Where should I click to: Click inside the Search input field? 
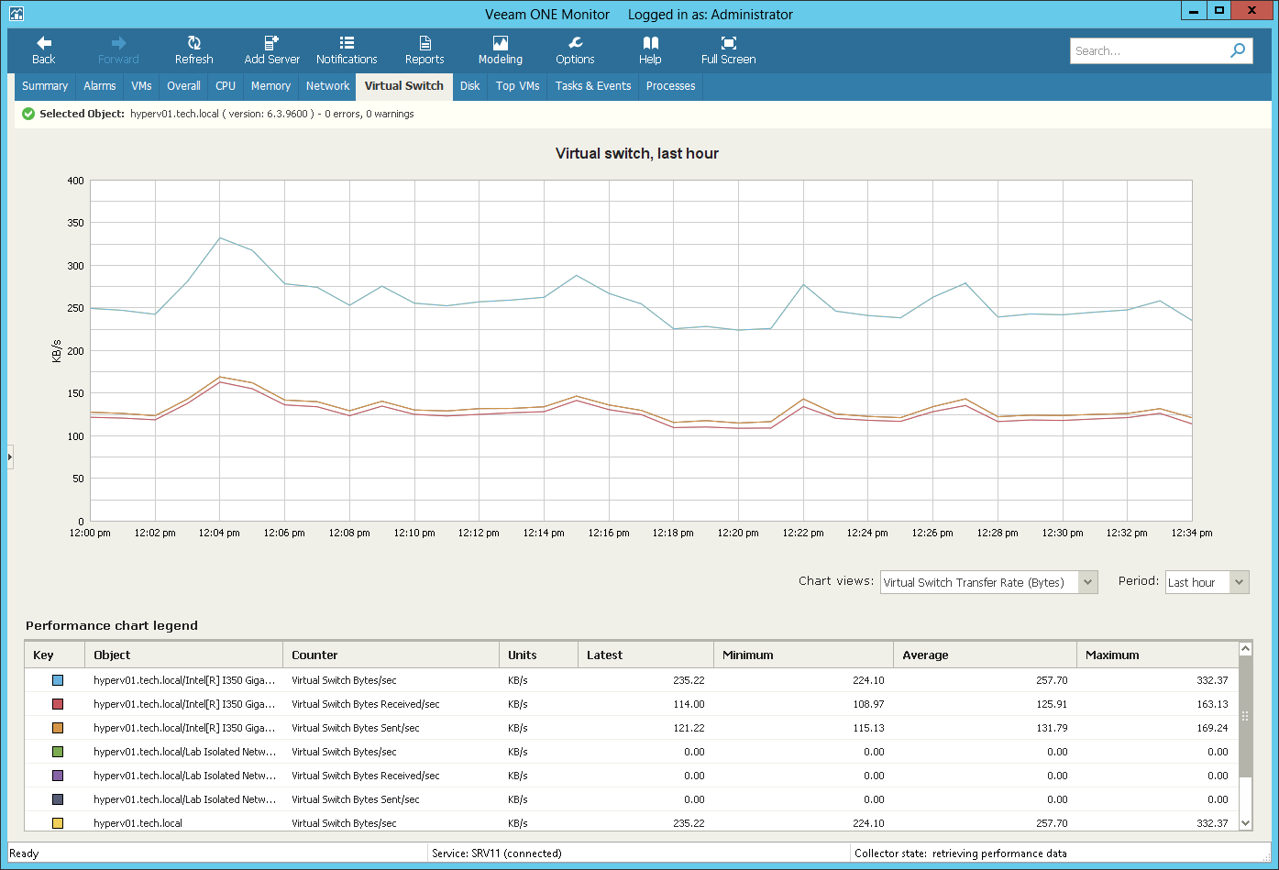[x=1148, y=51]
